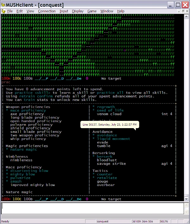Open the Connection menu
The width and height of the screenshot is (190, 224).
click(47, 11)
